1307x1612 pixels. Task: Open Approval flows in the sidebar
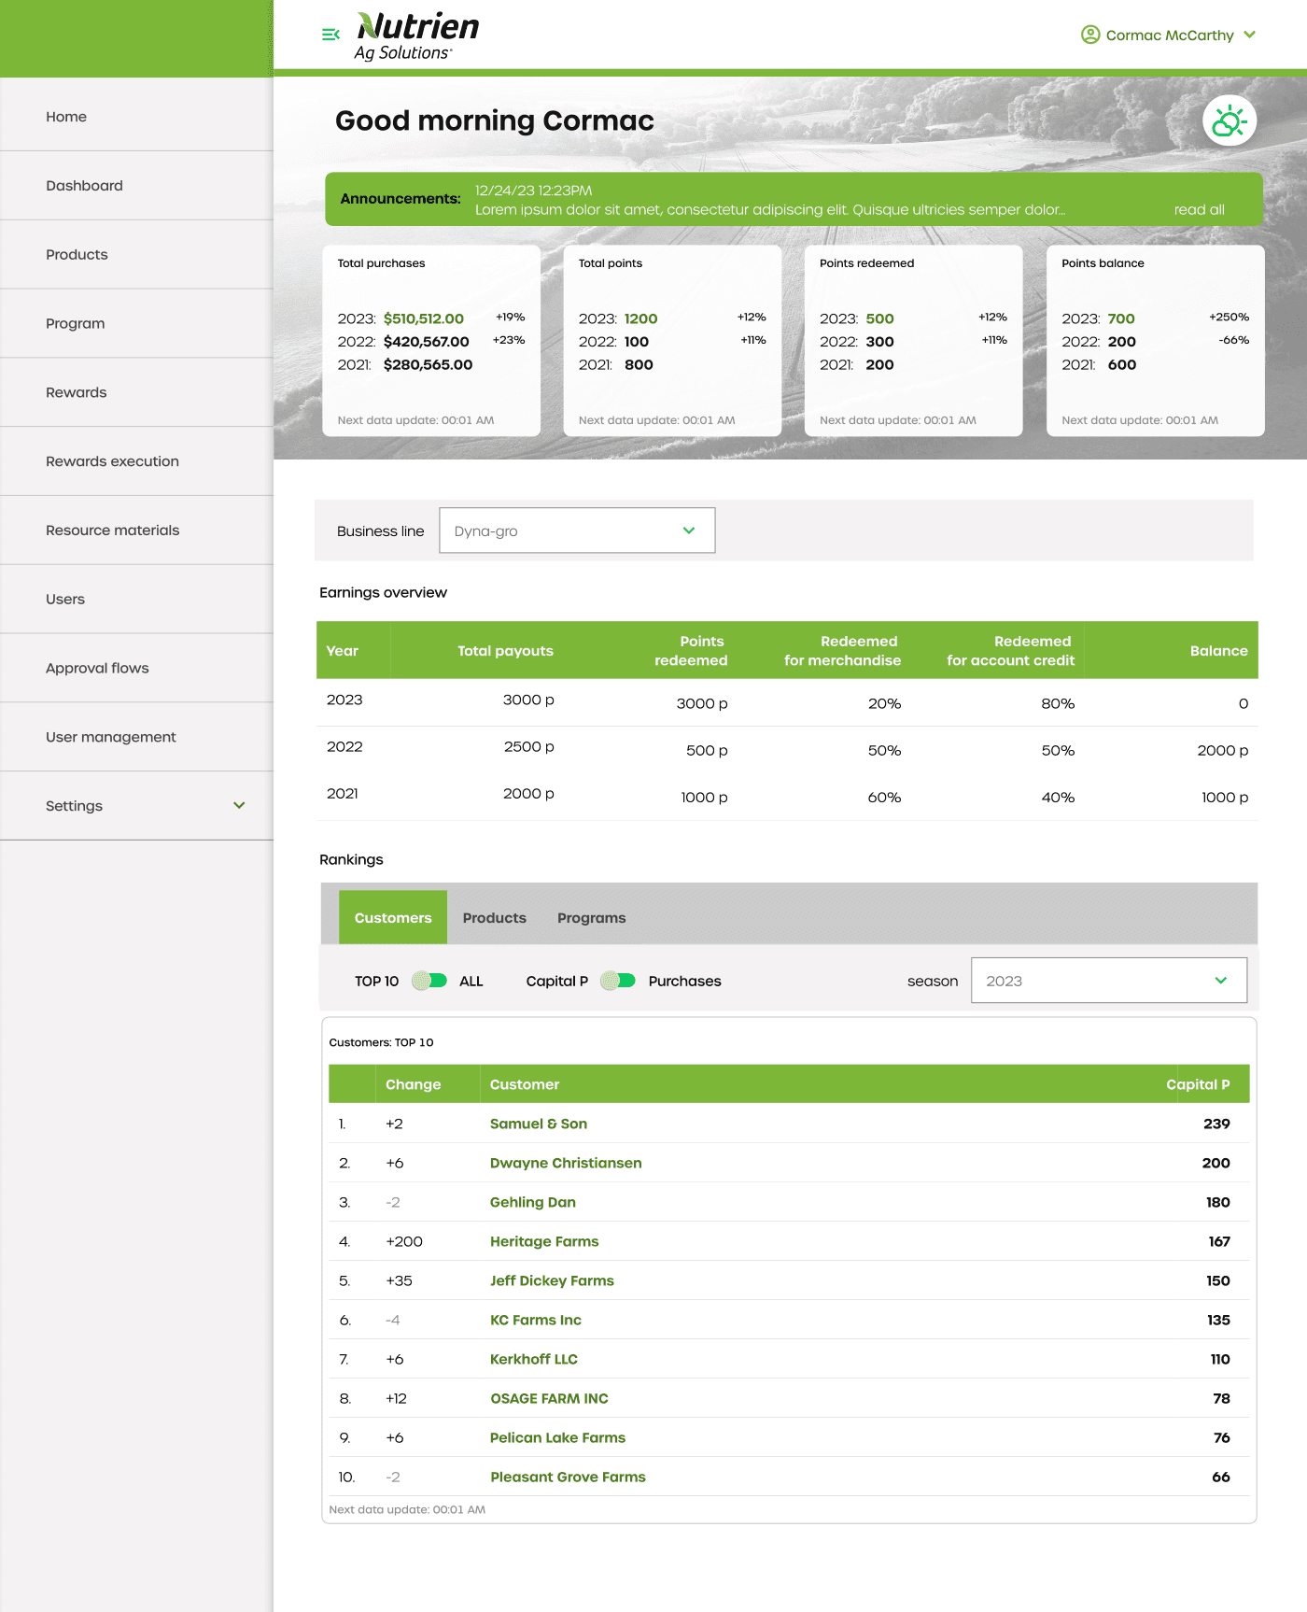(136, 669)
